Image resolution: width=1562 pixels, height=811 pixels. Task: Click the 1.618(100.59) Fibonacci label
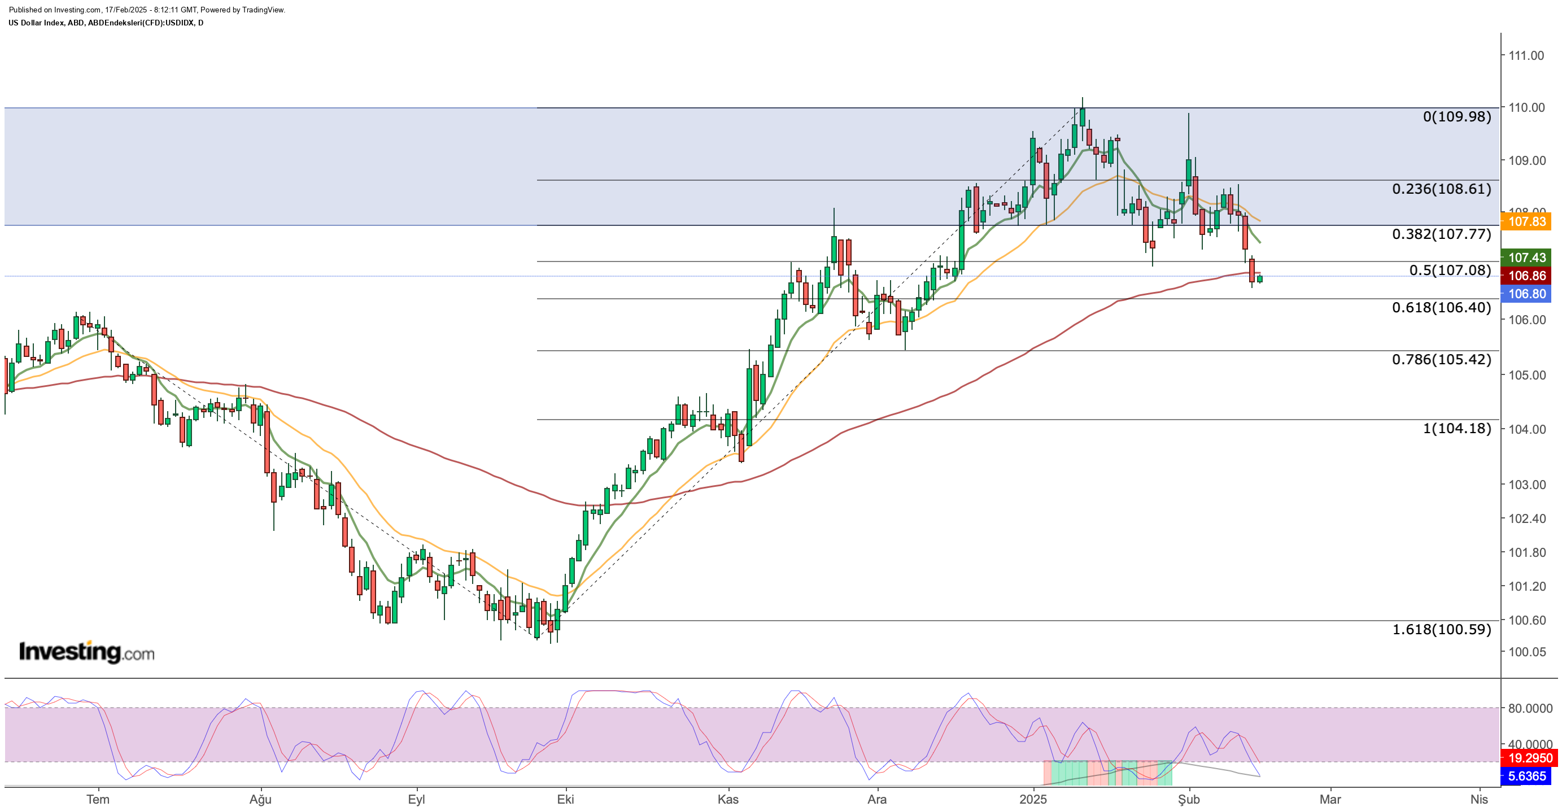coord(1441,630)
